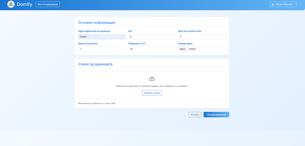Click the Кирија rent amount field

click(x=206, y=49)
